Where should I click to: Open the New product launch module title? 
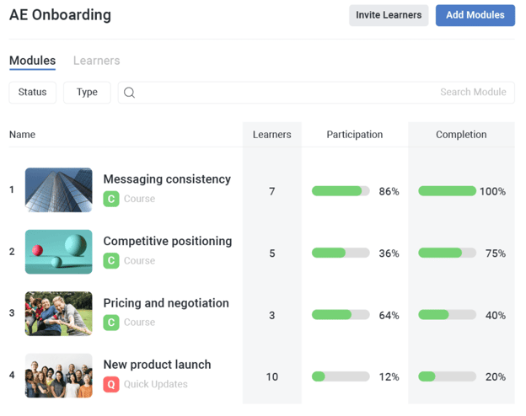[157, 365]
